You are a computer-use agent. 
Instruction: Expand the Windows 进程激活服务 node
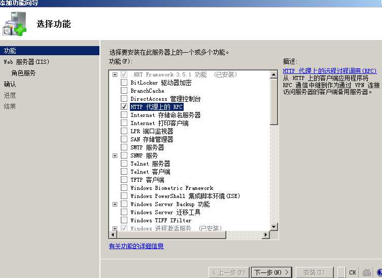pyautogui.click(x=115, y=228)
